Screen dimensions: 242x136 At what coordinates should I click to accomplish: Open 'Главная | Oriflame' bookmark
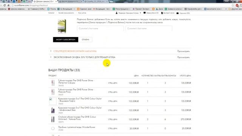click(37, 9)
